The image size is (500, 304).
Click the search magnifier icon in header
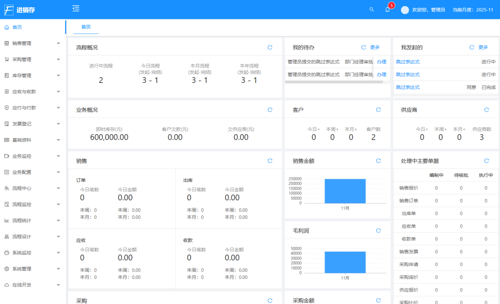371,9
